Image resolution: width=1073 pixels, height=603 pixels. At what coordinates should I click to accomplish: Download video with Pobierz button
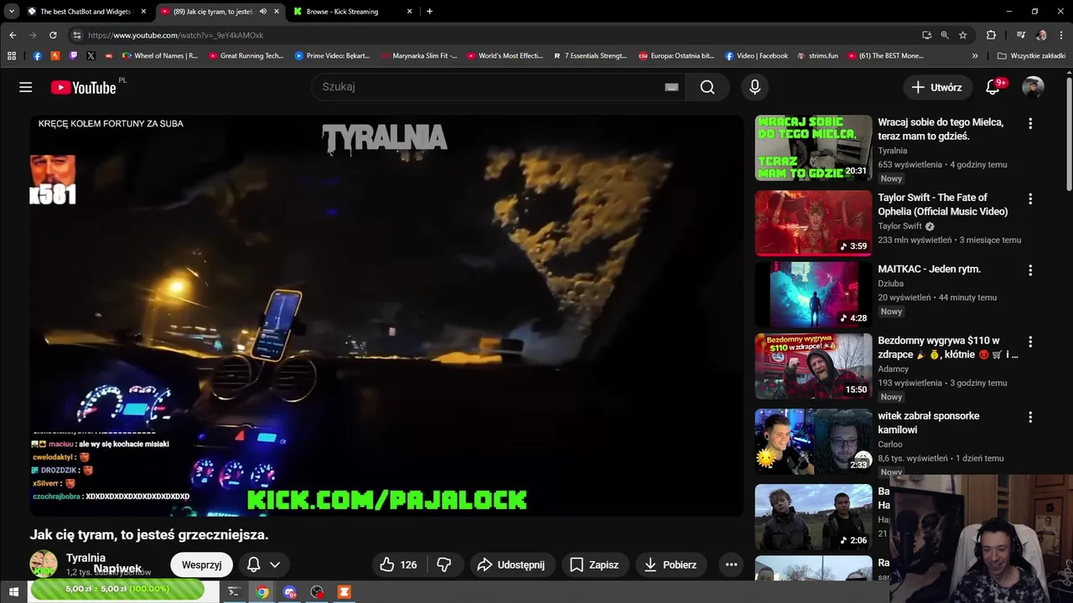[670, 564]
